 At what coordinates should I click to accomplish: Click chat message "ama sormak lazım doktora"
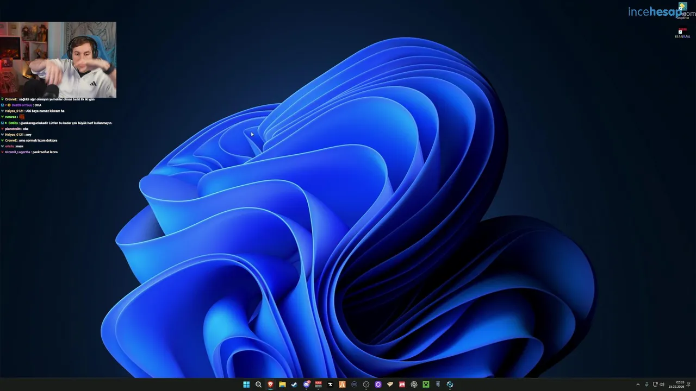coord(38,140)
